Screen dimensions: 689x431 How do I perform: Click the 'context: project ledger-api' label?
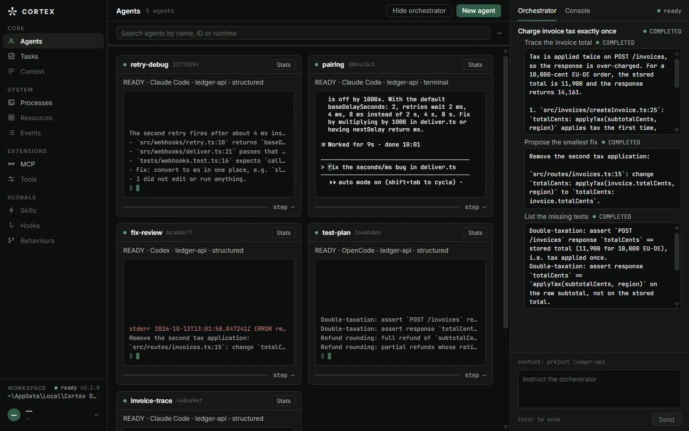pos(561,362)
